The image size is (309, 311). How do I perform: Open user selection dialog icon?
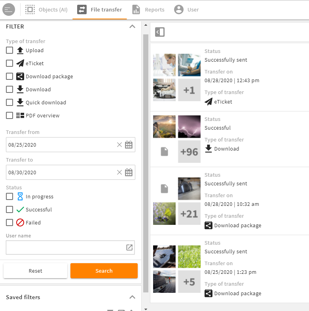click(x=129, y=247)
